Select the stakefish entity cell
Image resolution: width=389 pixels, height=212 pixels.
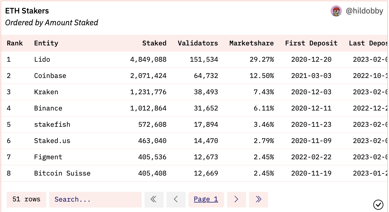click(x=52, y=125)
